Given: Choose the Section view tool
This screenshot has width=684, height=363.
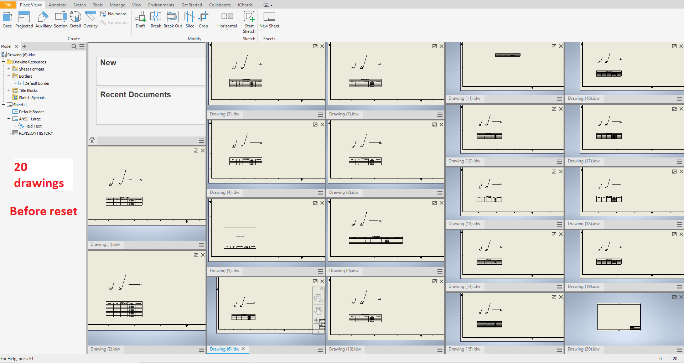Looking at the screenshot, I should pos(61,19).
